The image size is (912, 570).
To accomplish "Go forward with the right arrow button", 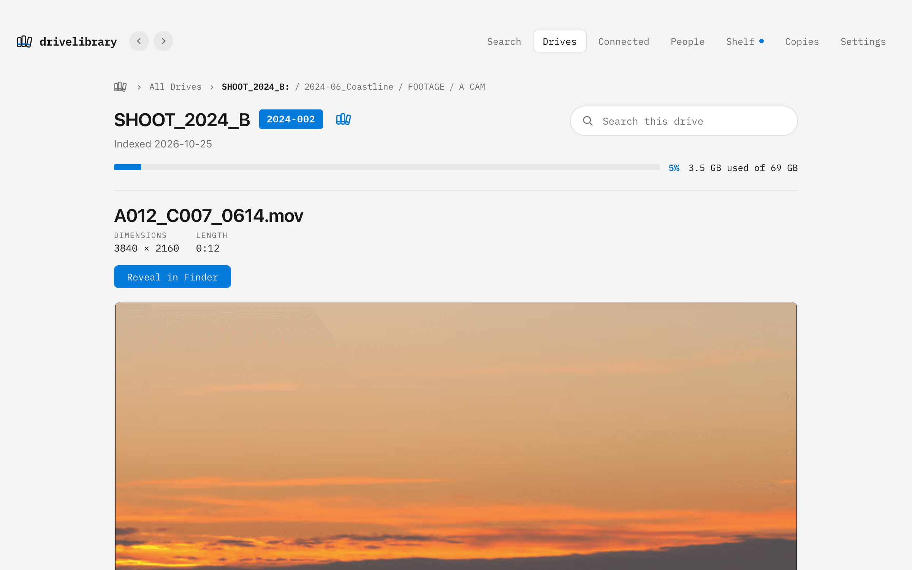I will (x=163, y=41).
